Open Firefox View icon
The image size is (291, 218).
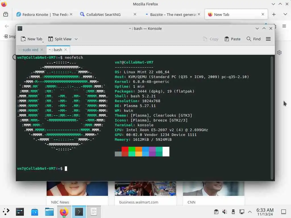tap(6, 14)
